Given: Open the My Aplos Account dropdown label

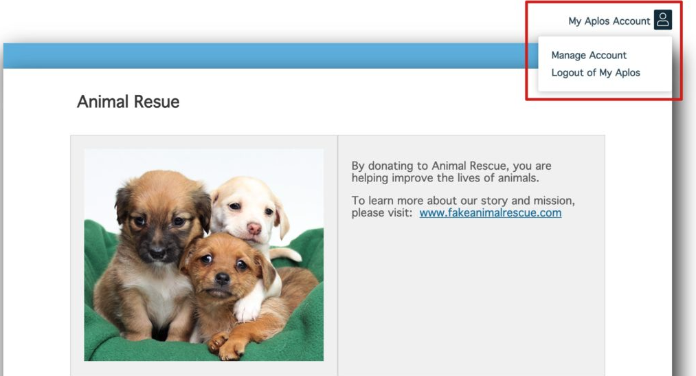Looking at the screenshot, I should (x=609, y=21).
